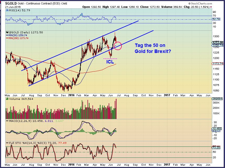Click the Volume legend square icon
The image size is (225, 168).
click(7, 99)
